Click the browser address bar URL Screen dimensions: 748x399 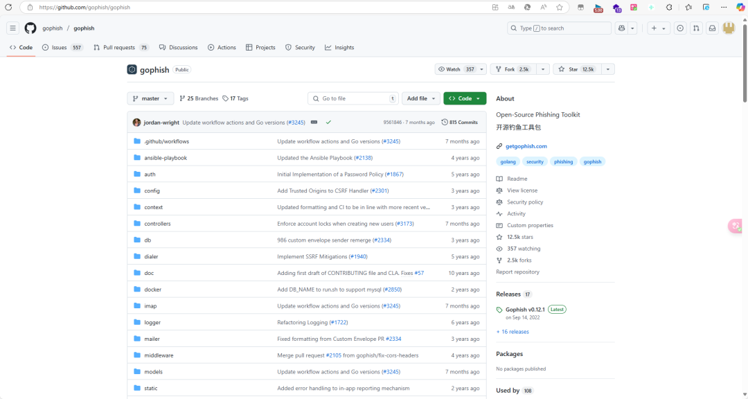(x=84, y=7)
